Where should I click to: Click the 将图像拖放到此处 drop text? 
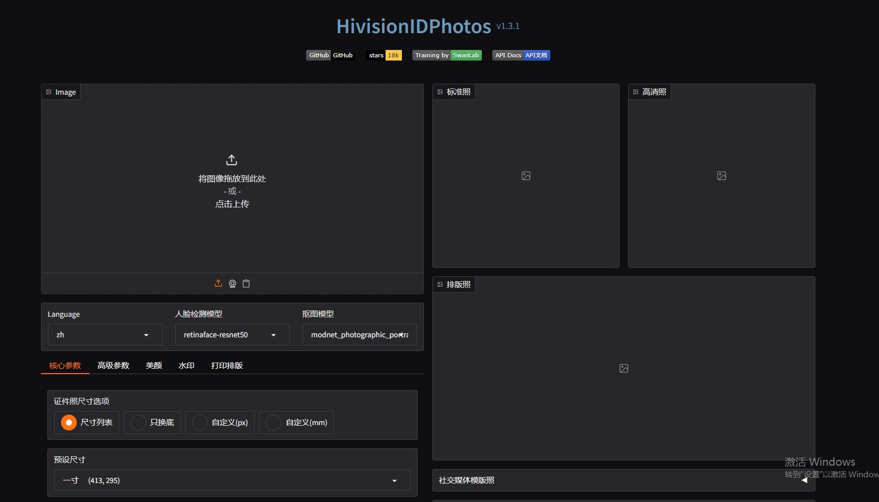[232, 179]
